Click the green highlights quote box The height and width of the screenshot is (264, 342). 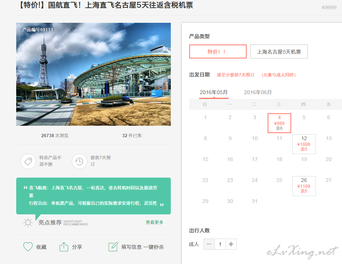click(94, 196)
